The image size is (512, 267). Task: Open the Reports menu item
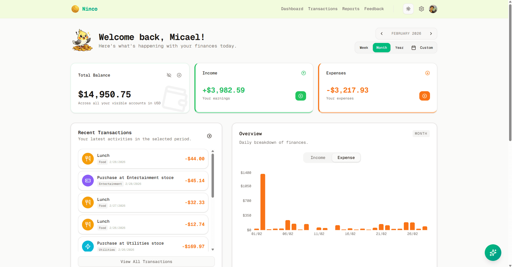[x=350, y=9]
